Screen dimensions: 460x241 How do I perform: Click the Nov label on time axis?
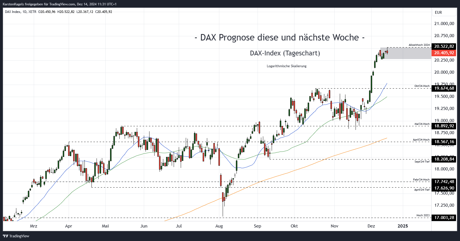pos(334,226)
